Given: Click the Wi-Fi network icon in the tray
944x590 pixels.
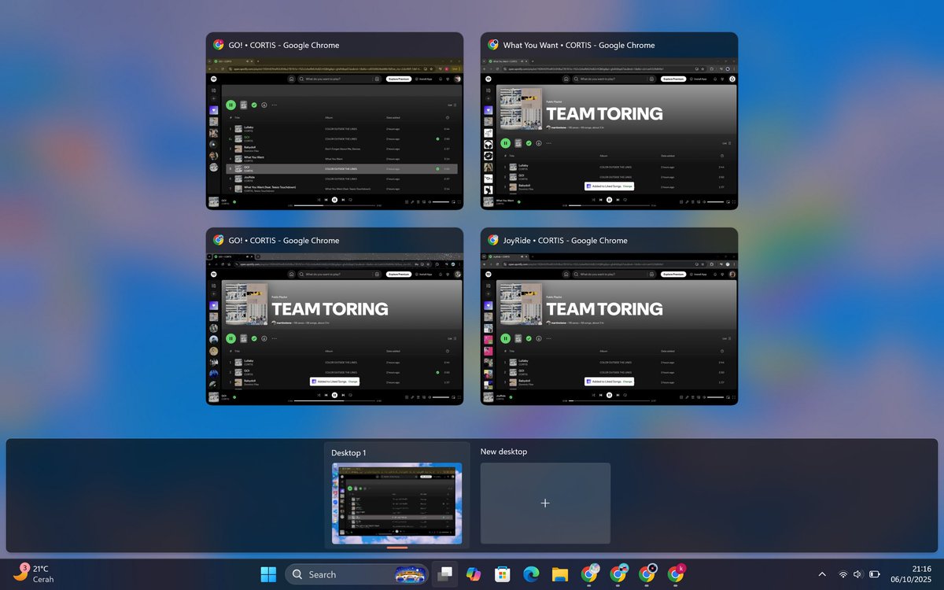Looking at the screenshot, I should tap(843, 574).
